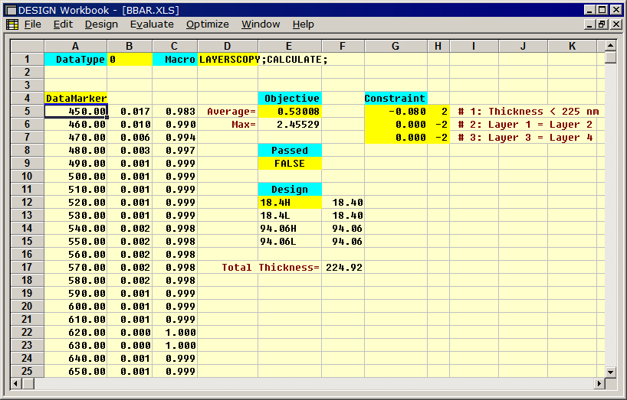Screen dimensions: 627x400
Task: Click the Objective header cell
Action: click(x=290, y=99)
